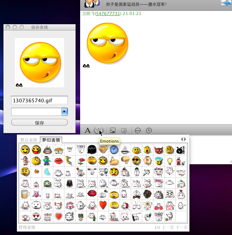Insert the heart-eyes face emoticon
This screenshot has width=232, height=235.
36,216
